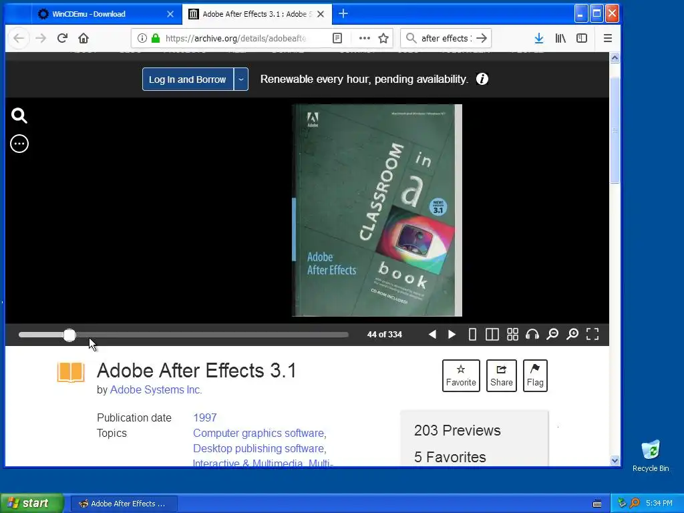Click the availability info icon
Viewport: 684px width, 513px height.
pos(482,79)
